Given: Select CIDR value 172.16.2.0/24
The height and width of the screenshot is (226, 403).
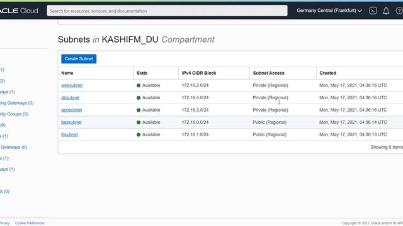Looking at the screenshot, I should coord(195,85).
